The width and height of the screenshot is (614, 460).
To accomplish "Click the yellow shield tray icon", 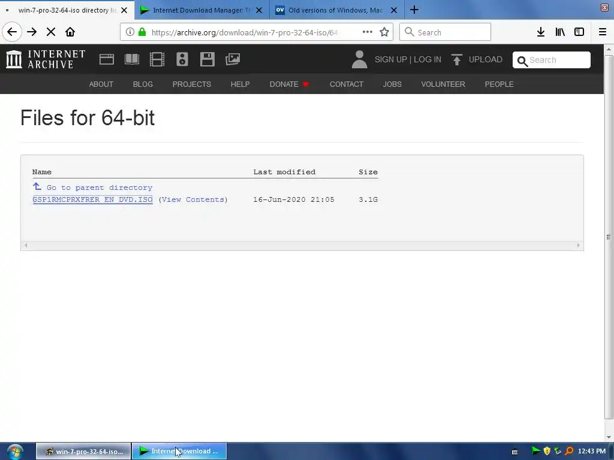I will (x=547, y=451).
